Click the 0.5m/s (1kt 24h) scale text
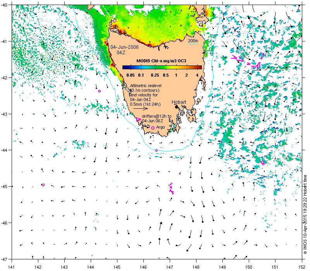This screenshot has height=271, width=310. (x=145, y=104)
